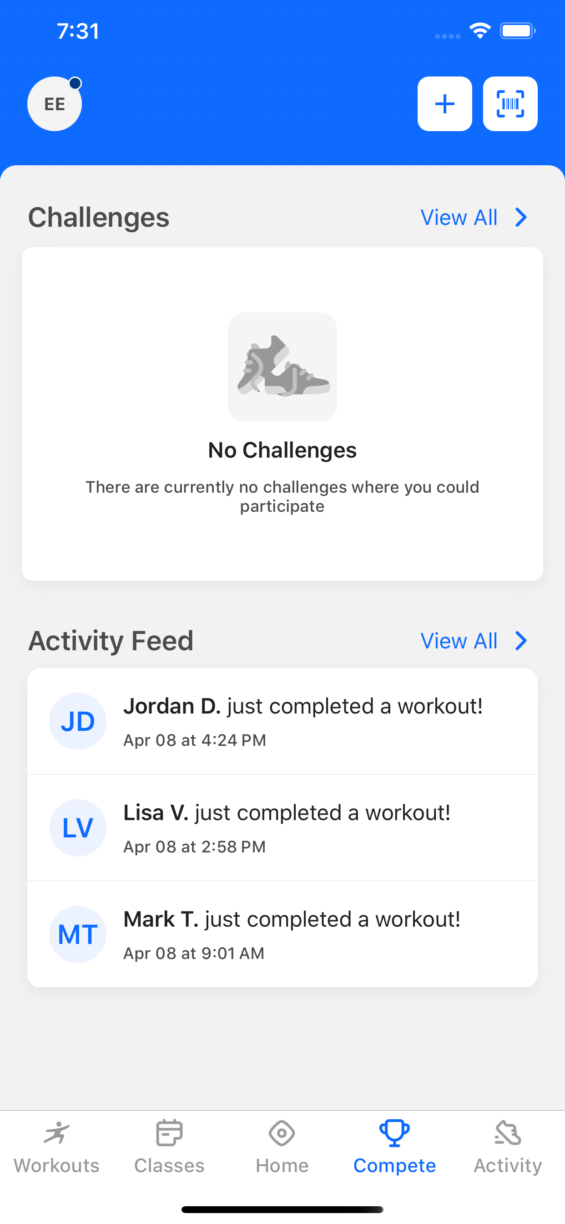Tap the notification dot on the profile avatar
Image resolution: width=565 pixels, height=1224 pixels.
pos(75,84)
